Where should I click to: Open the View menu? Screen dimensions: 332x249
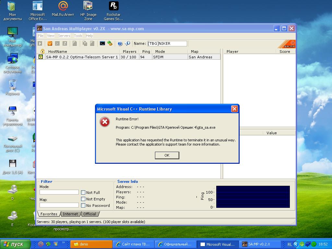click(51, 36)
